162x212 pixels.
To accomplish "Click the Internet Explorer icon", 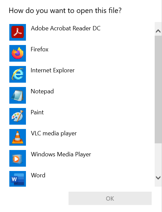I will click(x=18, y=74).
